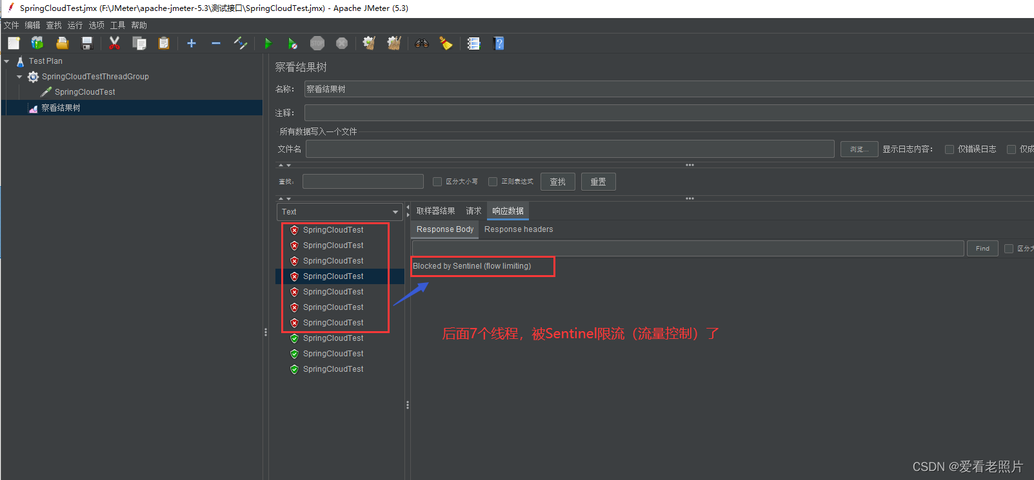The height and width of the screenshot is (480, 1034).
Task: Open the Function Helper list icon
Action: (x=474, y=43)
